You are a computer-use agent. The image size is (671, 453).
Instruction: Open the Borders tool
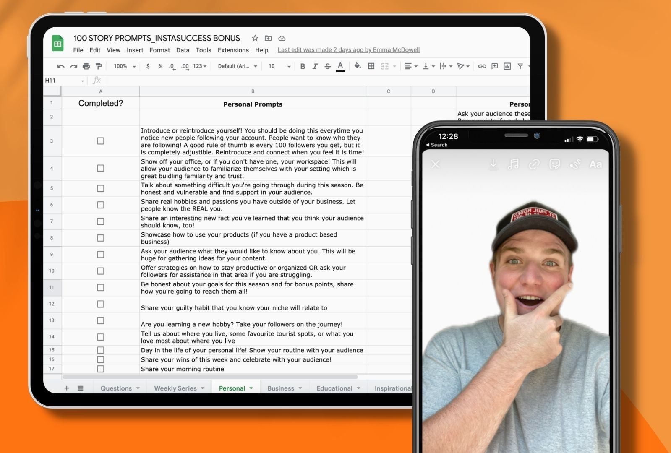[x=371, y=66]
